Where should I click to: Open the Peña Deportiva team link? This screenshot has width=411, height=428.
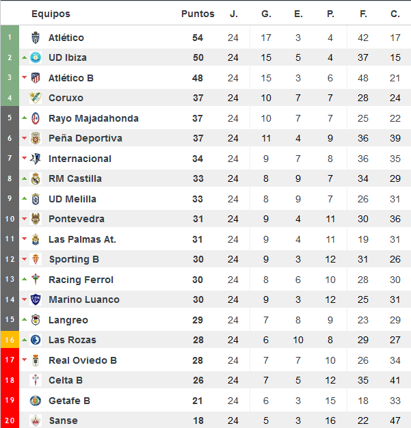pyautogui.click(x=85, y=138)
